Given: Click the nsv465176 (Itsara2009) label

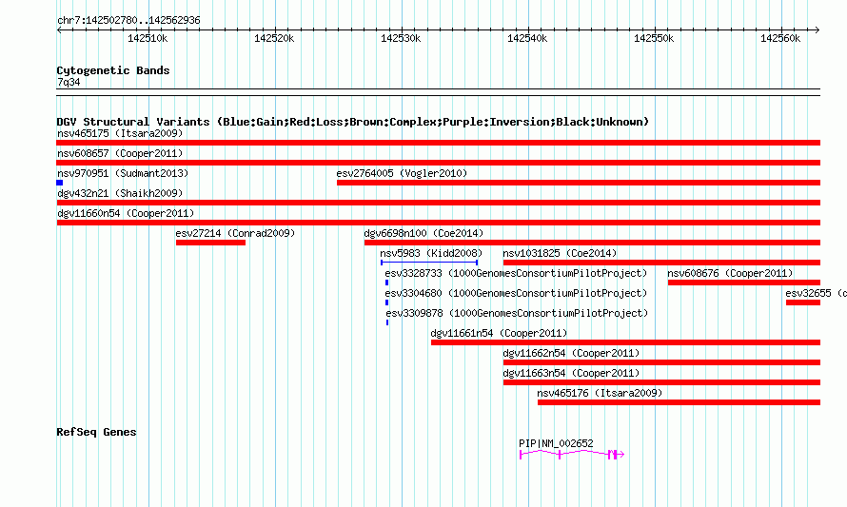Looking at the screenshot, I should click(x=600, y=393).
